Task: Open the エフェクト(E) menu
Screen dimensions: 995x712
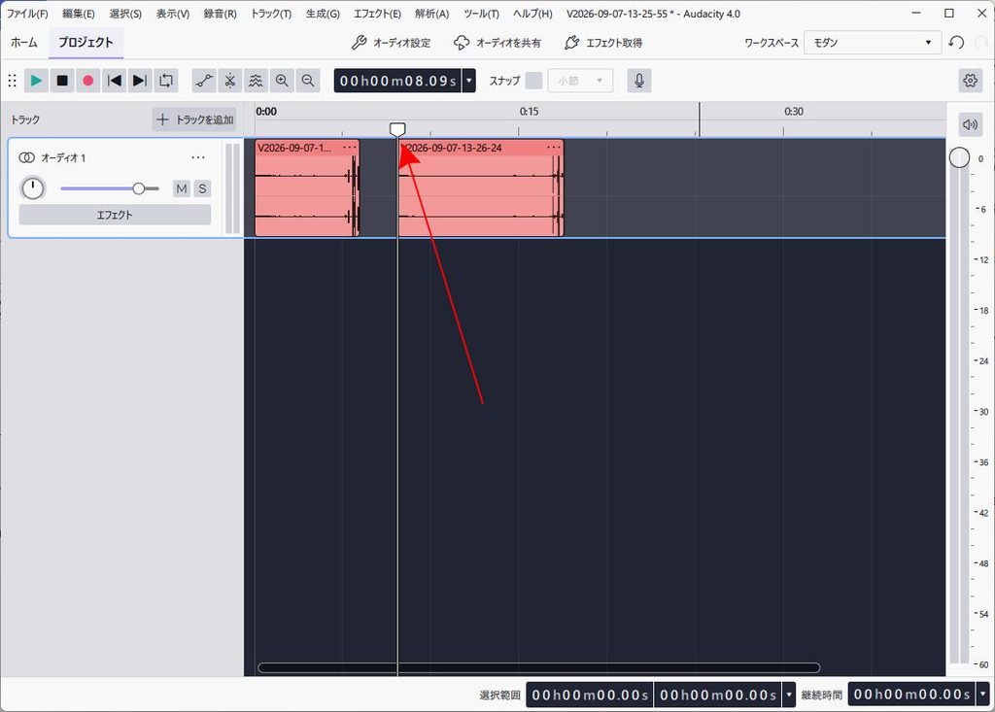Action: click(x=378, y=14)
